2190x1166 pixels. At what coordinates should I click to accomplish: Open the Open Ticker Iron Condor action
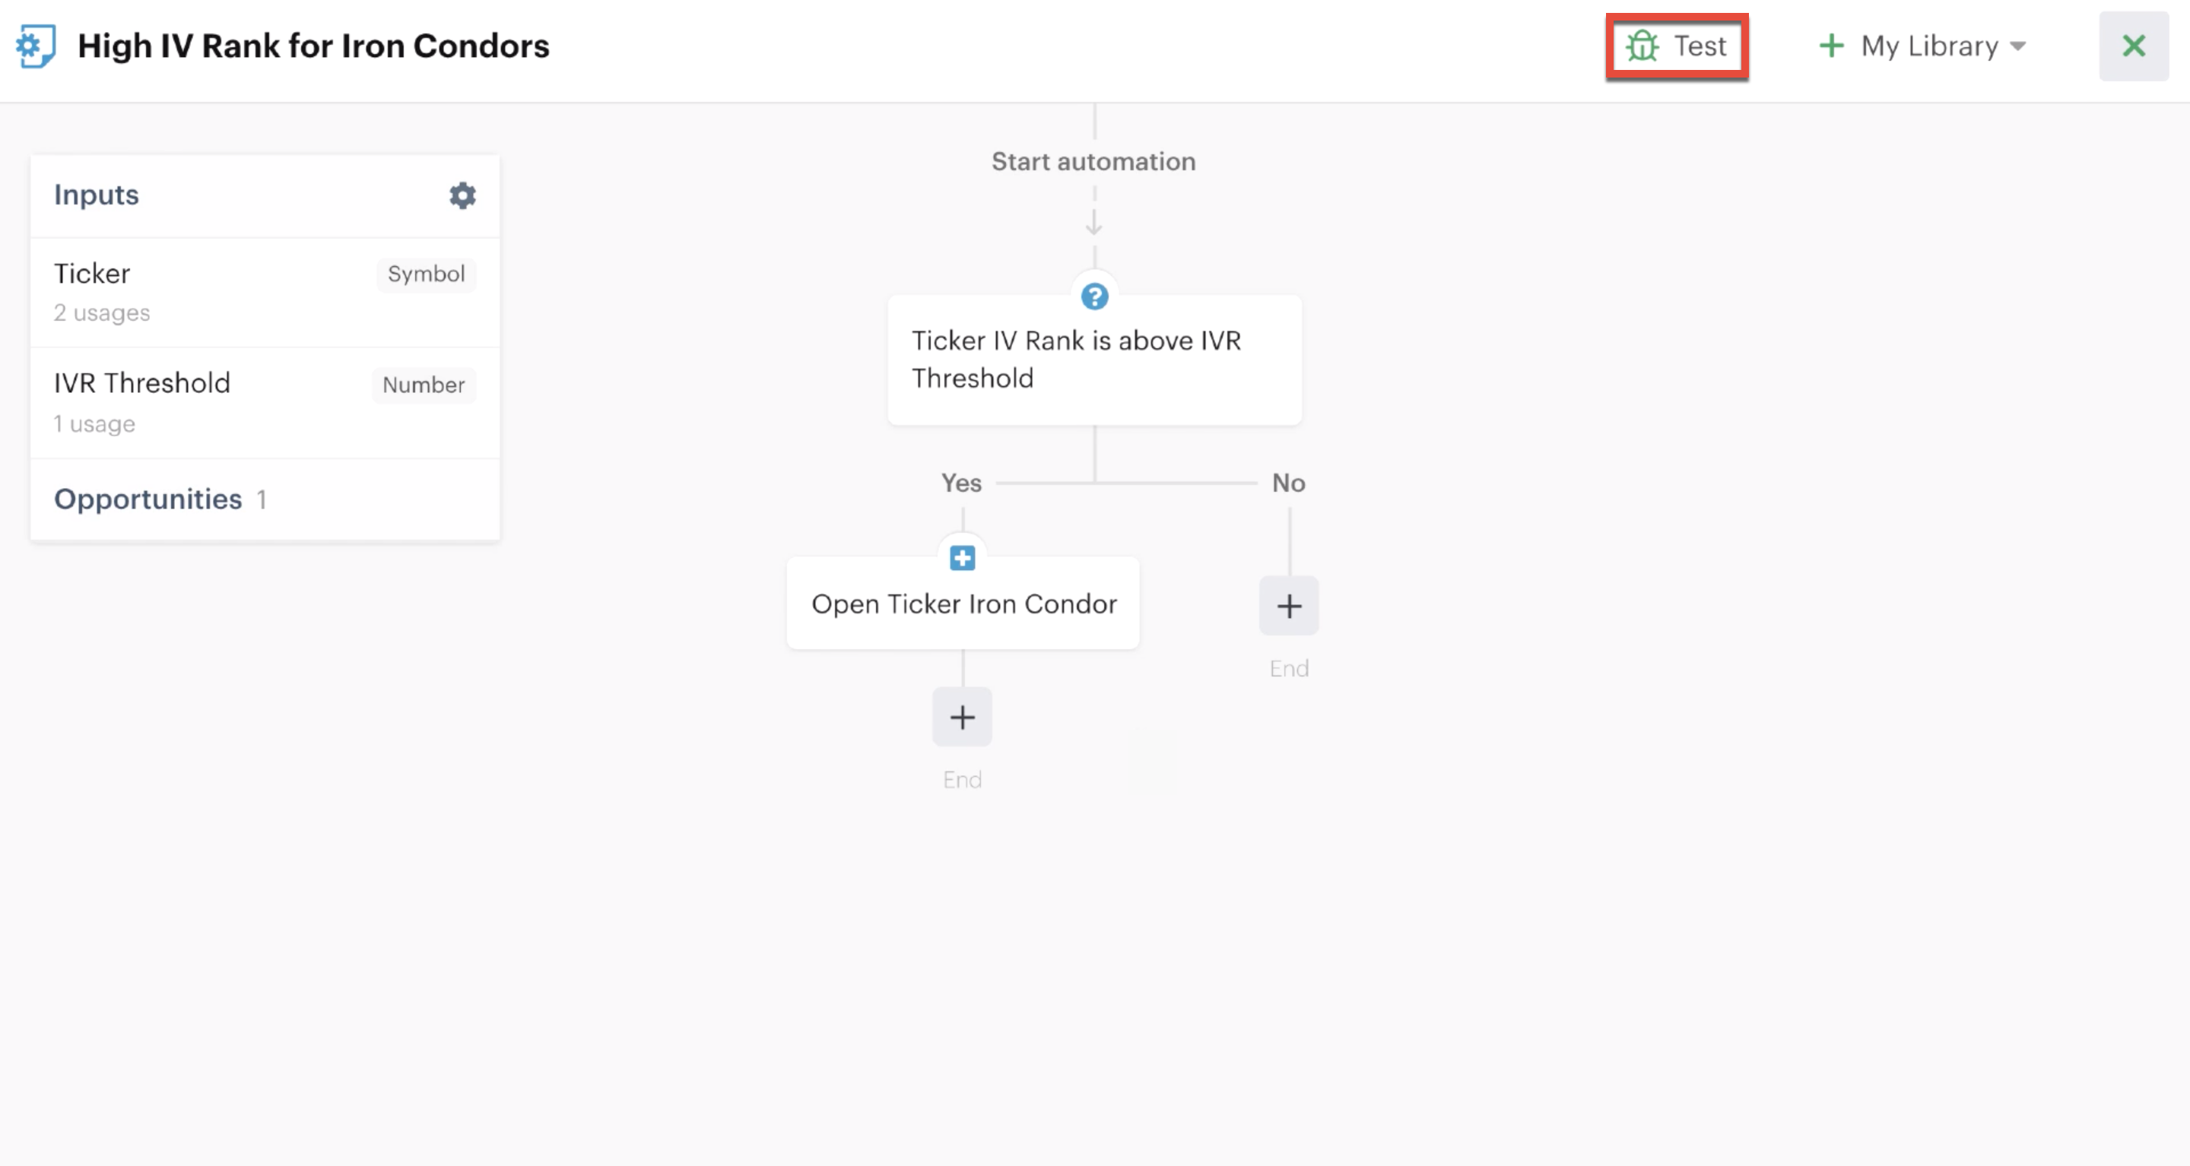point(963,604)
